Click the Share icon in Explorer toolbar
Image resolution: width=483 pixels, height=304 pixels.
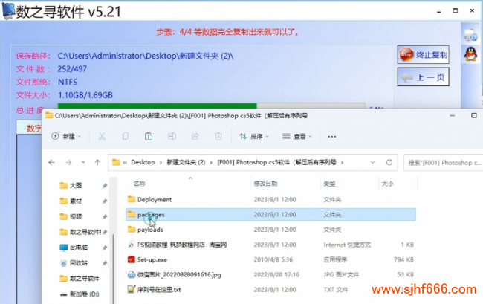point(195,137)
